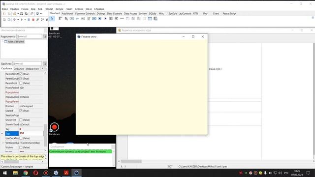Pick the TScrollBar component in Standard palette
Screen dimensions: 315x177
[x=122, y=19]
